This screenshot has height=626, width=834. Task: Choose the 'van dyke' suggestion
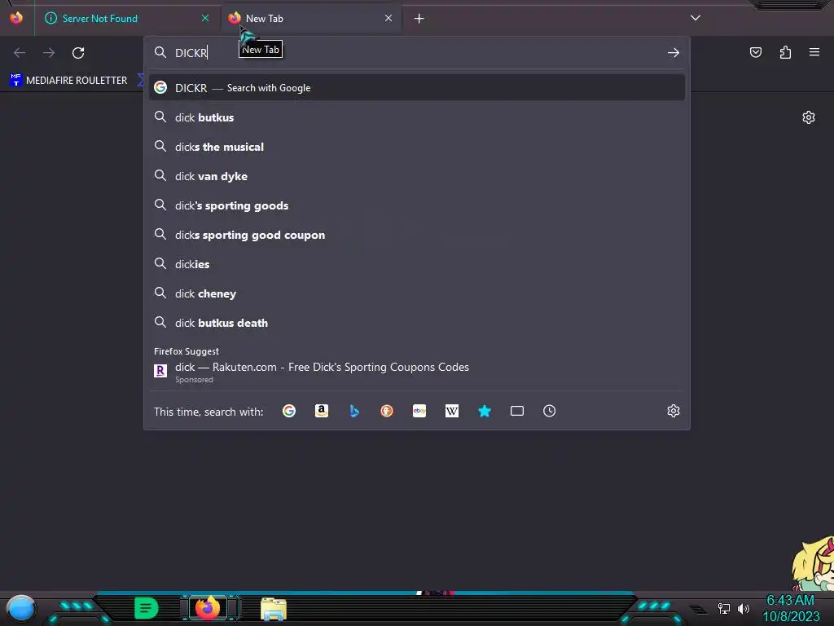coord(417,176)
